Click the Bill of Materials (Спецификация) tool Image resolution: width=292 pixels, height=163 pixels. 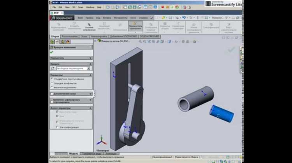coord(211,26)
